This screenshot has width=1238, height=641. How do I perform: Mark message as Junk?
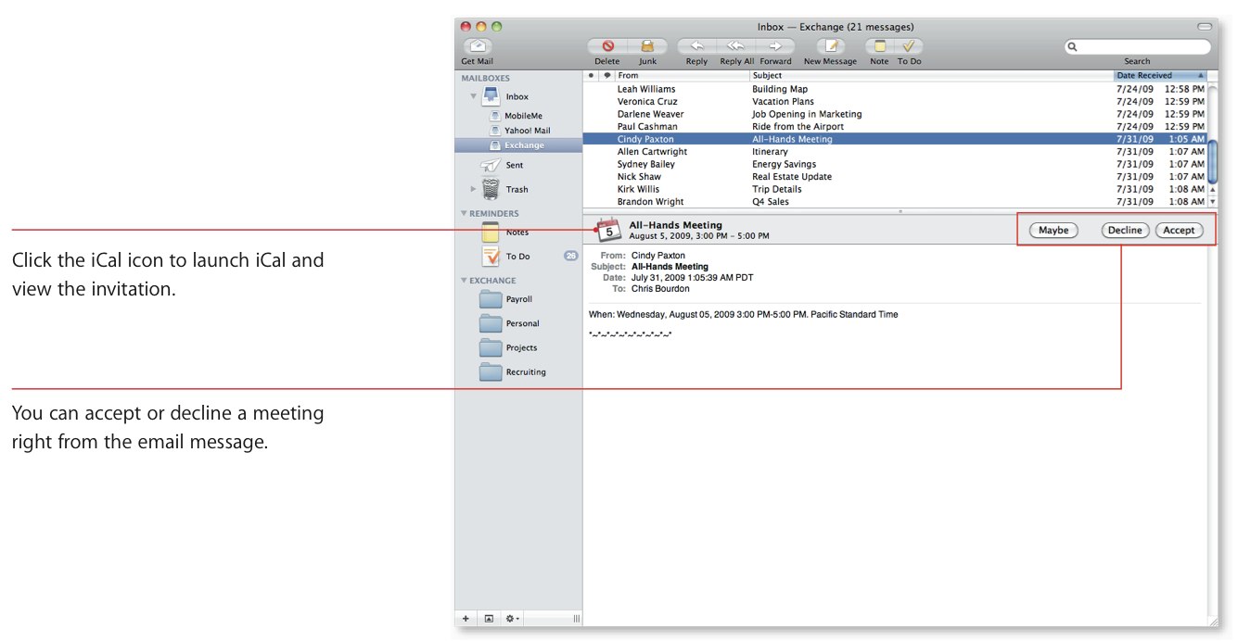pos(647,46)
